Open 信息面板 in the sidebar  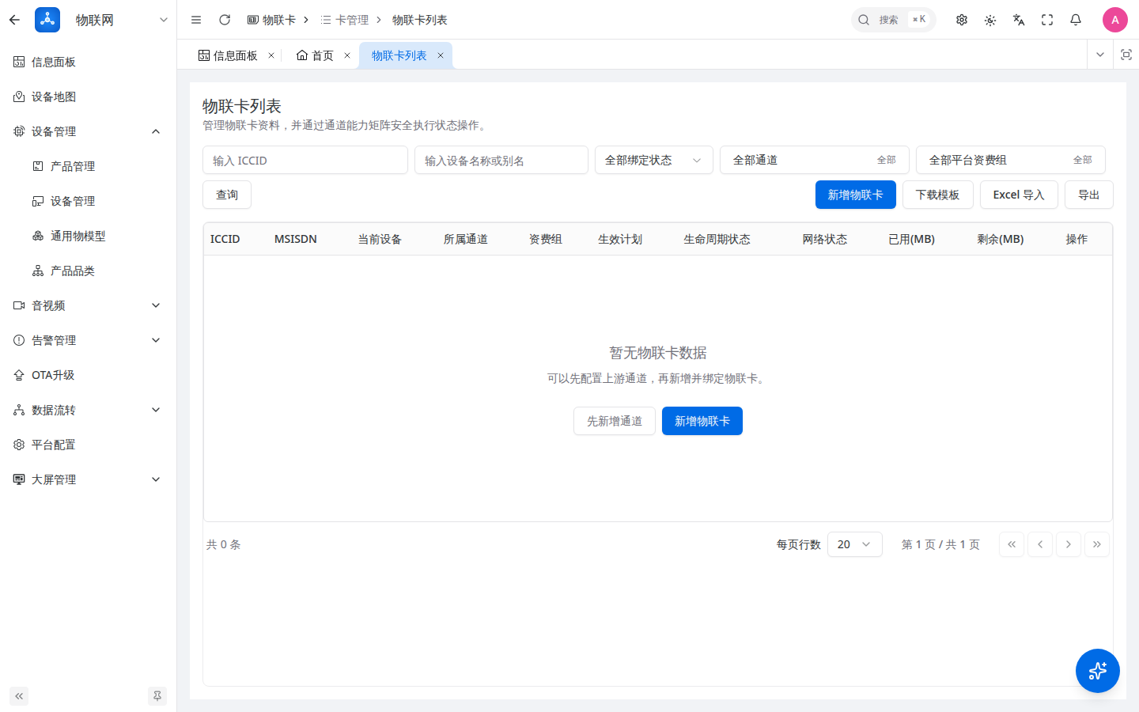89,62
